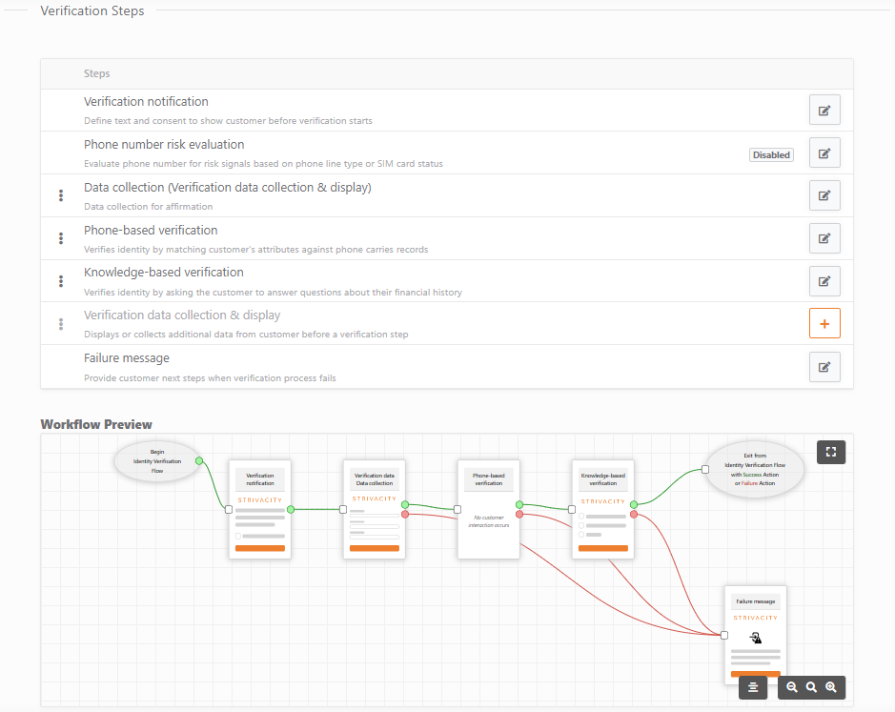Reset the workflow preview zoom level
The height and width of the screenshot is (712, 895).
tap(811, 686)
